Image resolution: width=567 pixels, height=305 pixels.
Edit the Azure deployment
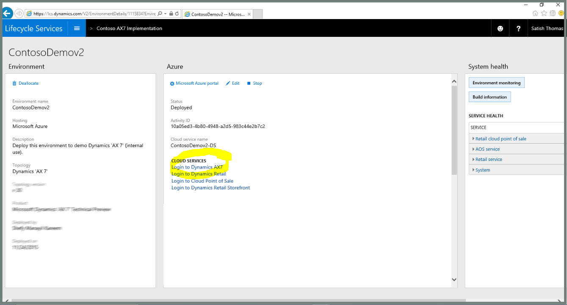[233, 83]
